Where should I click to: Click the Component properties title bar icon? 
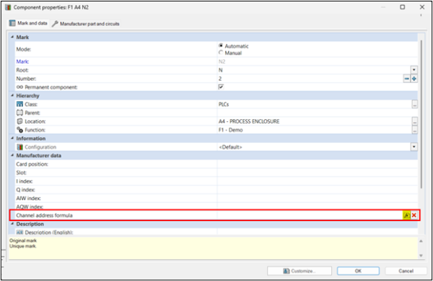point(8,7)
